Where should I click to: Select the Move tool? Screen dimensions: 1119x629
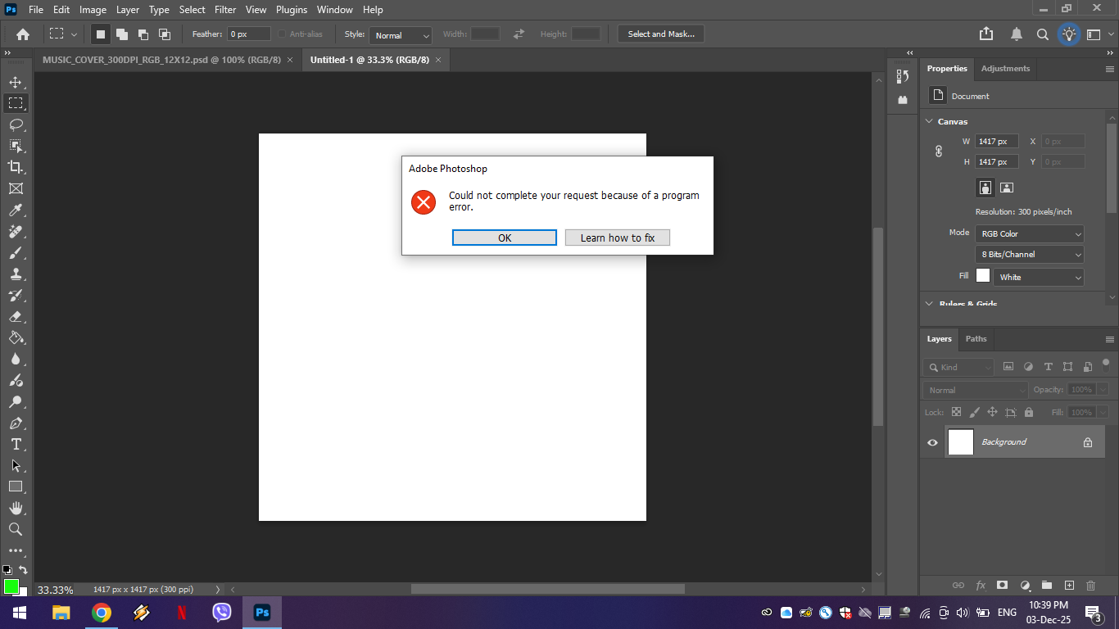[x=16, y=81]
